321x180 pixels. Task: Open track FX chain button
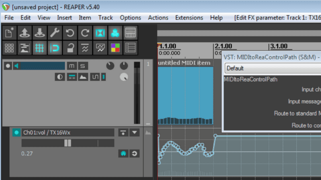[95, 77]
